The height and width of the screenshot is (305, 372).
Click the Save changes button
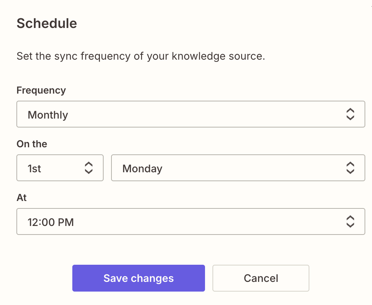(138, 278)
